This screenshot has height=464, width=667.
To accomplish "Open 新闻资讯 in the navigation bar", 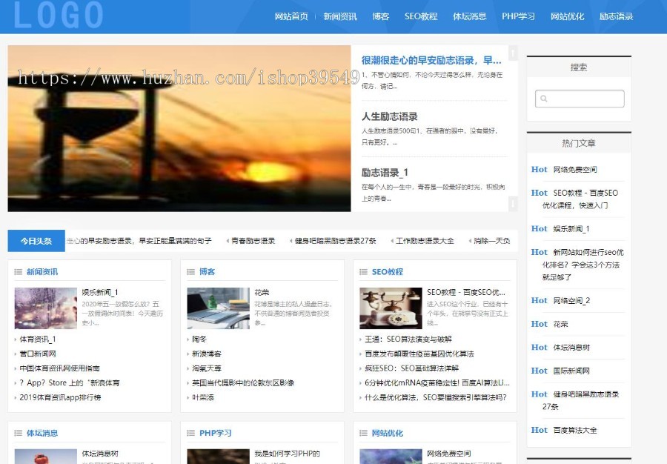I will [x=340, y=16].
